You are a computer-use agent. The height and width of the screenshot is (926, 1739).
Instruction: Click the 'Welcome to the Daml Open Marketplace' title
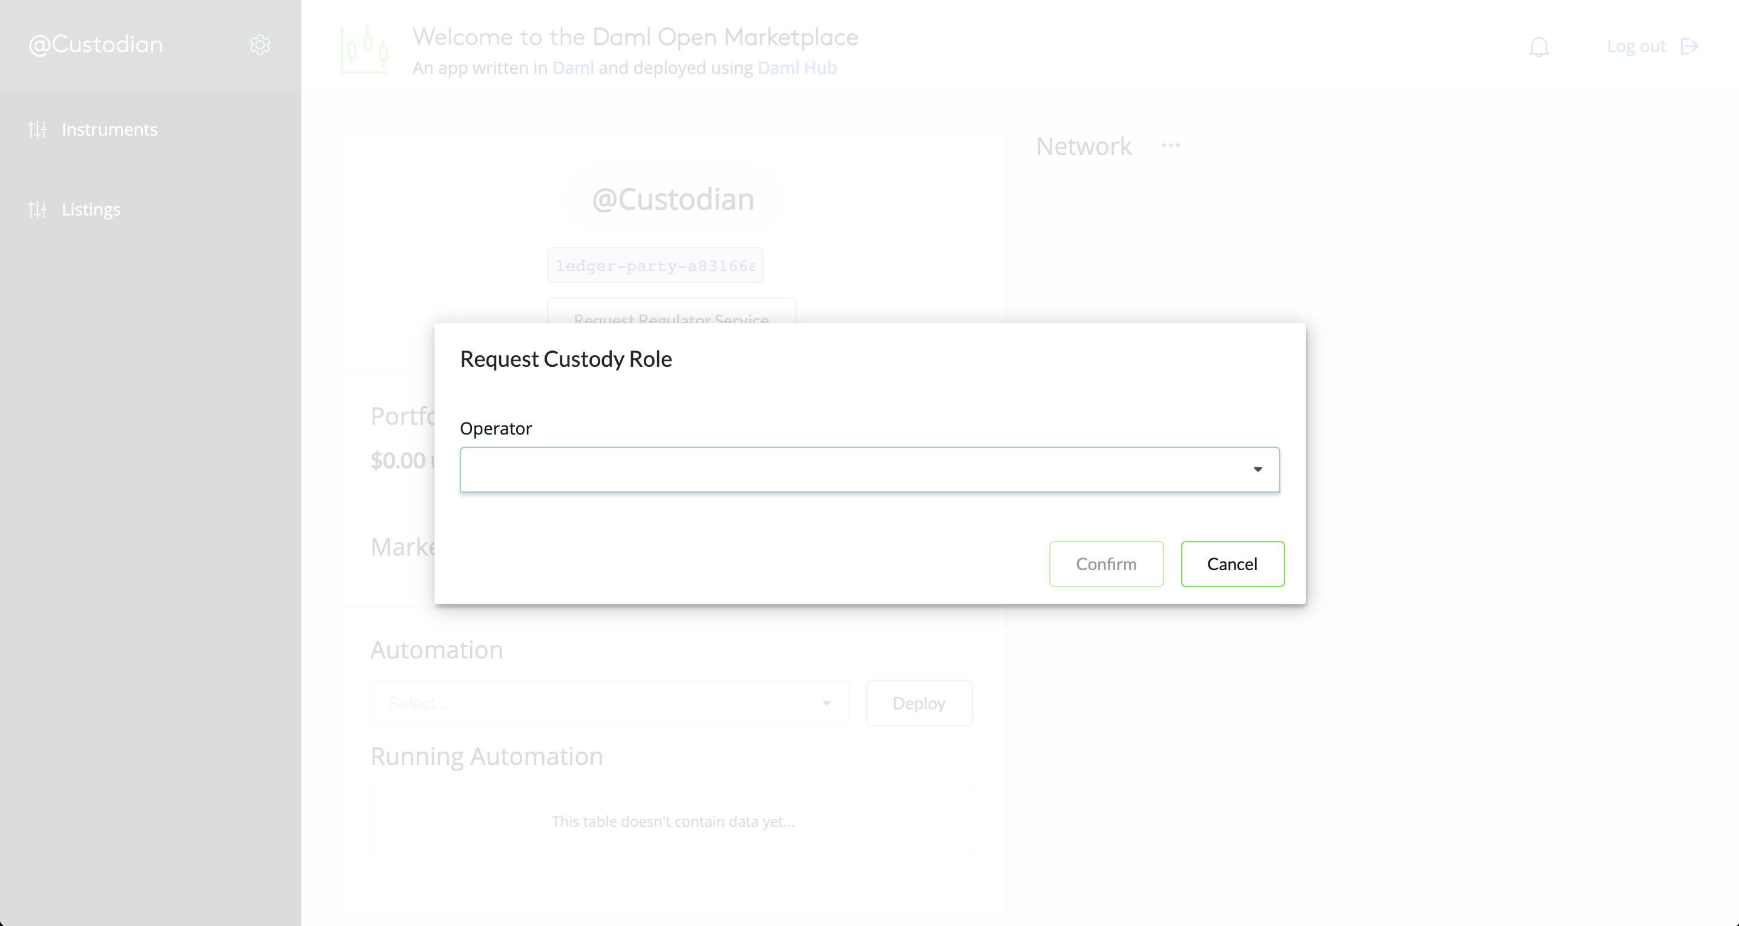[635, 37]
